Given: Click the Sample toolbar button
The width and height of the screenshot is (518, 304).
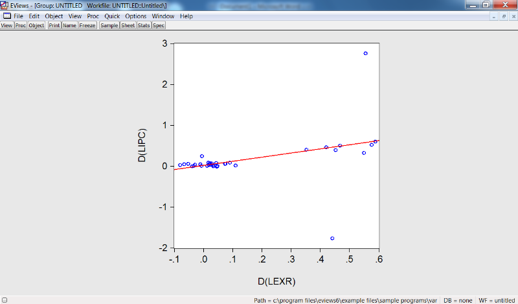Looking at the screenshot, I should click(x=109, y=25).
